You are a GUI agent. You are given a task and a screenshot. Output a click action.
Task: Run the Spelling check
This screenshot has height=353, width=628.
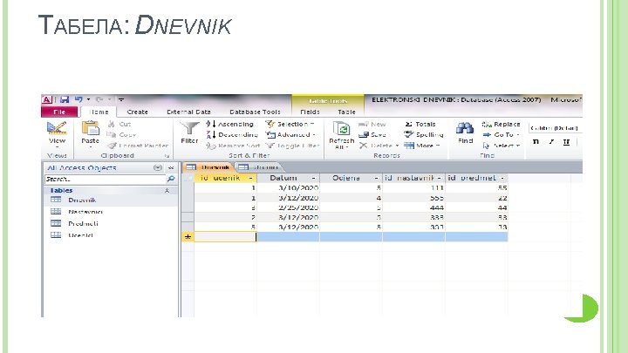click(x=424, y=135)
